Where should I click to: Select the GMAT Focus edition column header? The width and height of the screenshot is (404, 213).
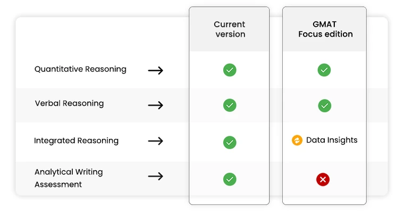[x=324, y=29]
